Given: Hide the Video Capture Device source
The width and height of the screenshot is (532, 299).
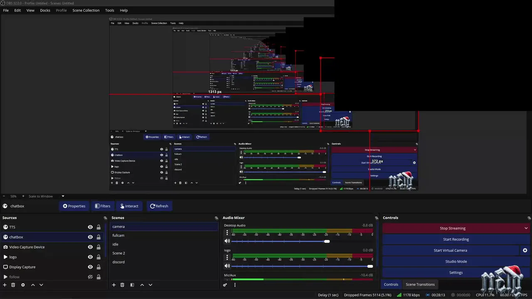Looking at the screenshot, I should (x=90, y=247).
